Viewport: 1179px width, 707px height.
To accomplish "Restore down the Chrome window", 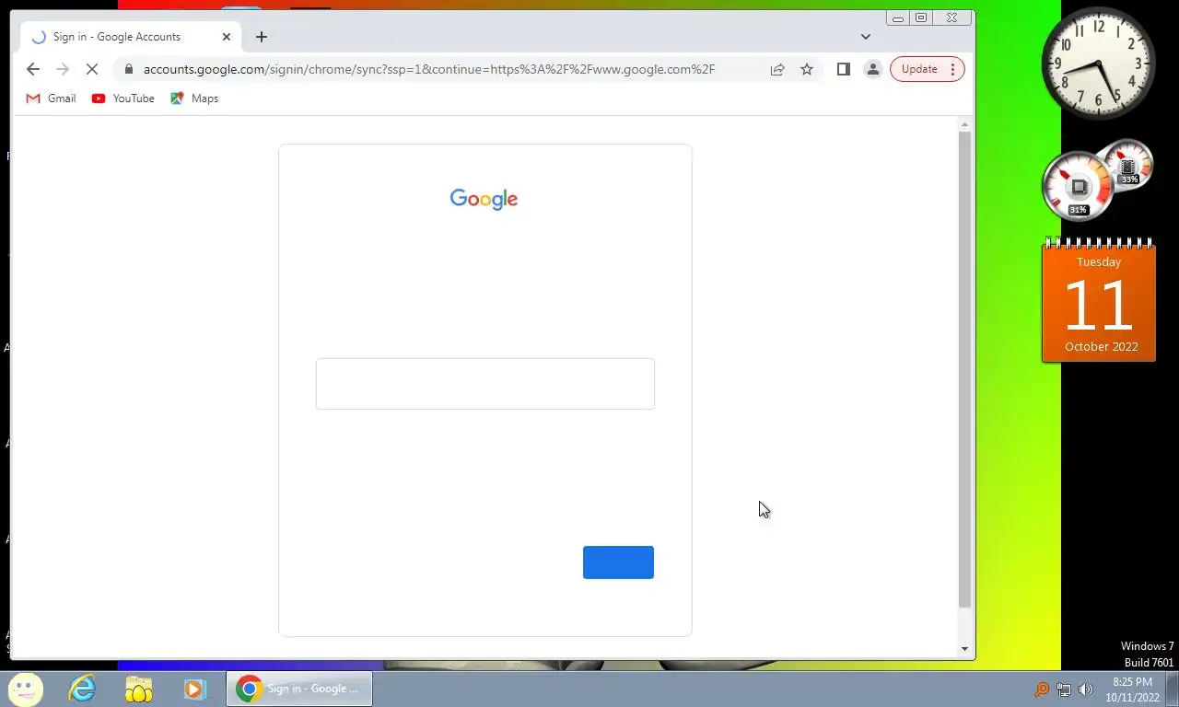I will coord(921,17).
